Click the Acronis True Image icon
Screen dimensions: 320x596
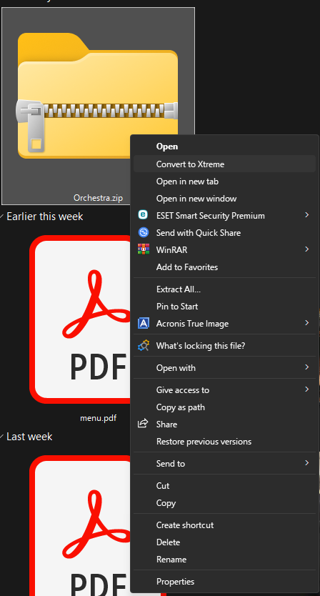pos(143,324)
